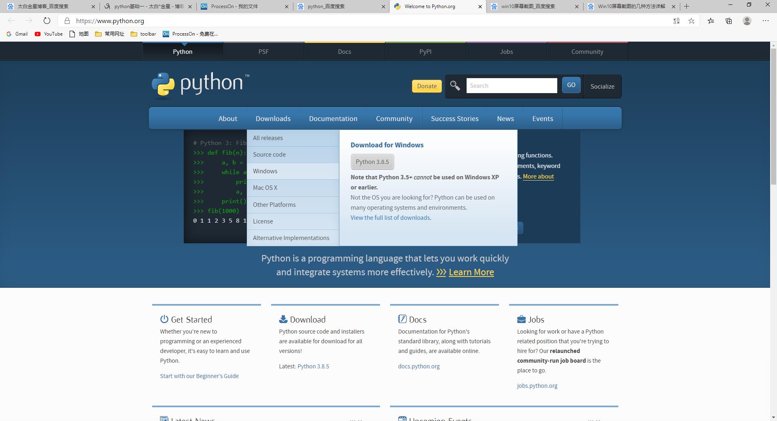777x421 pixels.
Task: Open the YouTube bookmark
Action: click(49, 34)
